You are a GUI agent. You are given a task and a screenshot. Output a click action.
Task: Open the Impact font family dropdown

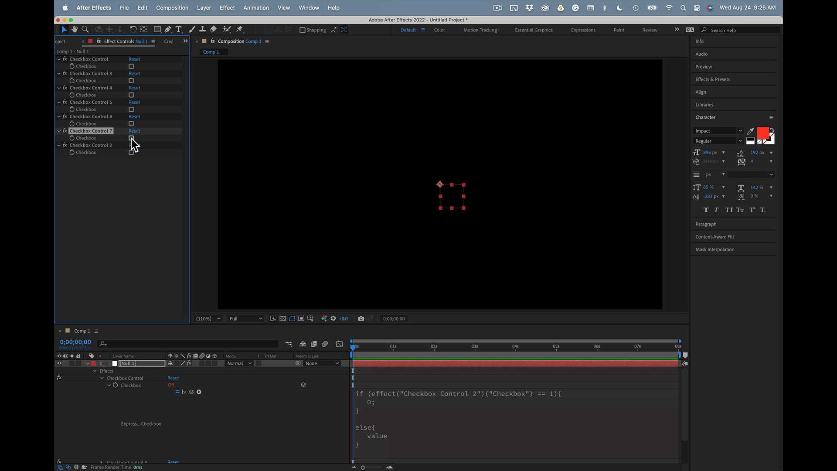740,131
